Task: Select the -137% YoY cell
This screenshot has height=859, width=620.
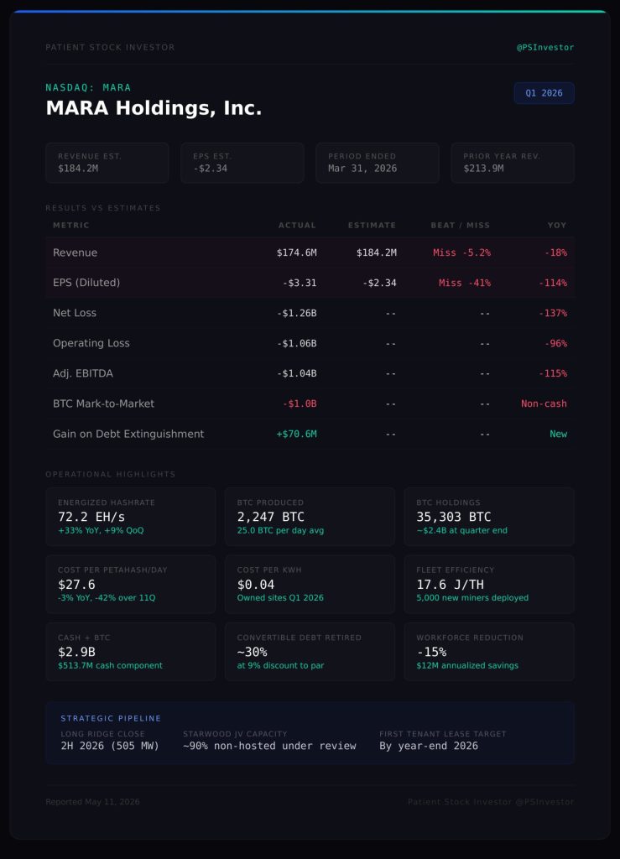Action: 553,314
